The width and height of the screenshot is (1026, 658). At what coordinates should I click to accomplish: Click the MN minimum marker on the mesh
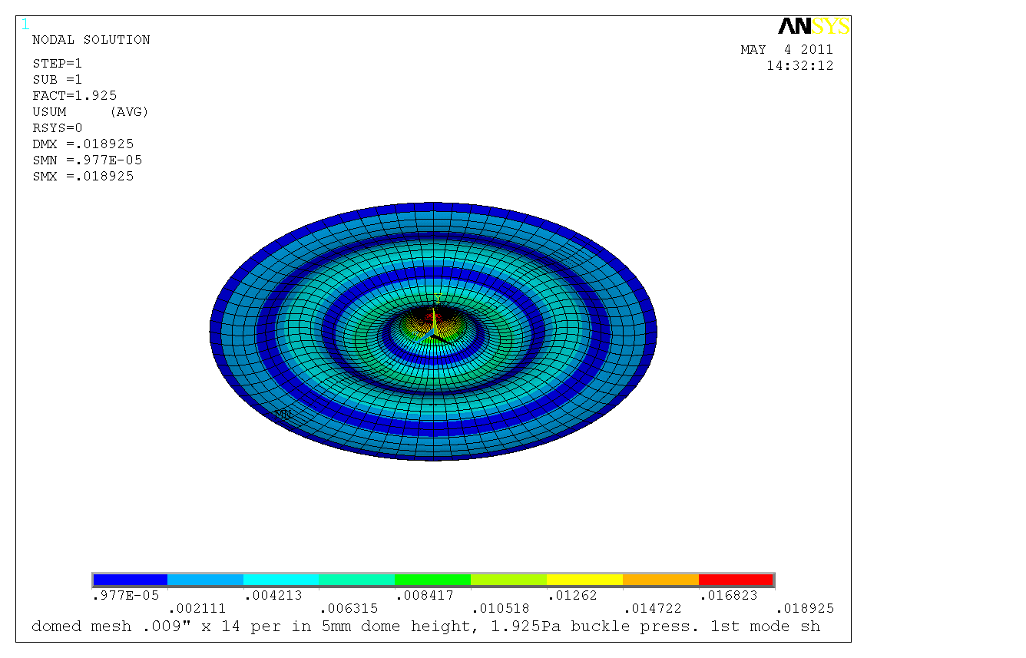point(283,414)
